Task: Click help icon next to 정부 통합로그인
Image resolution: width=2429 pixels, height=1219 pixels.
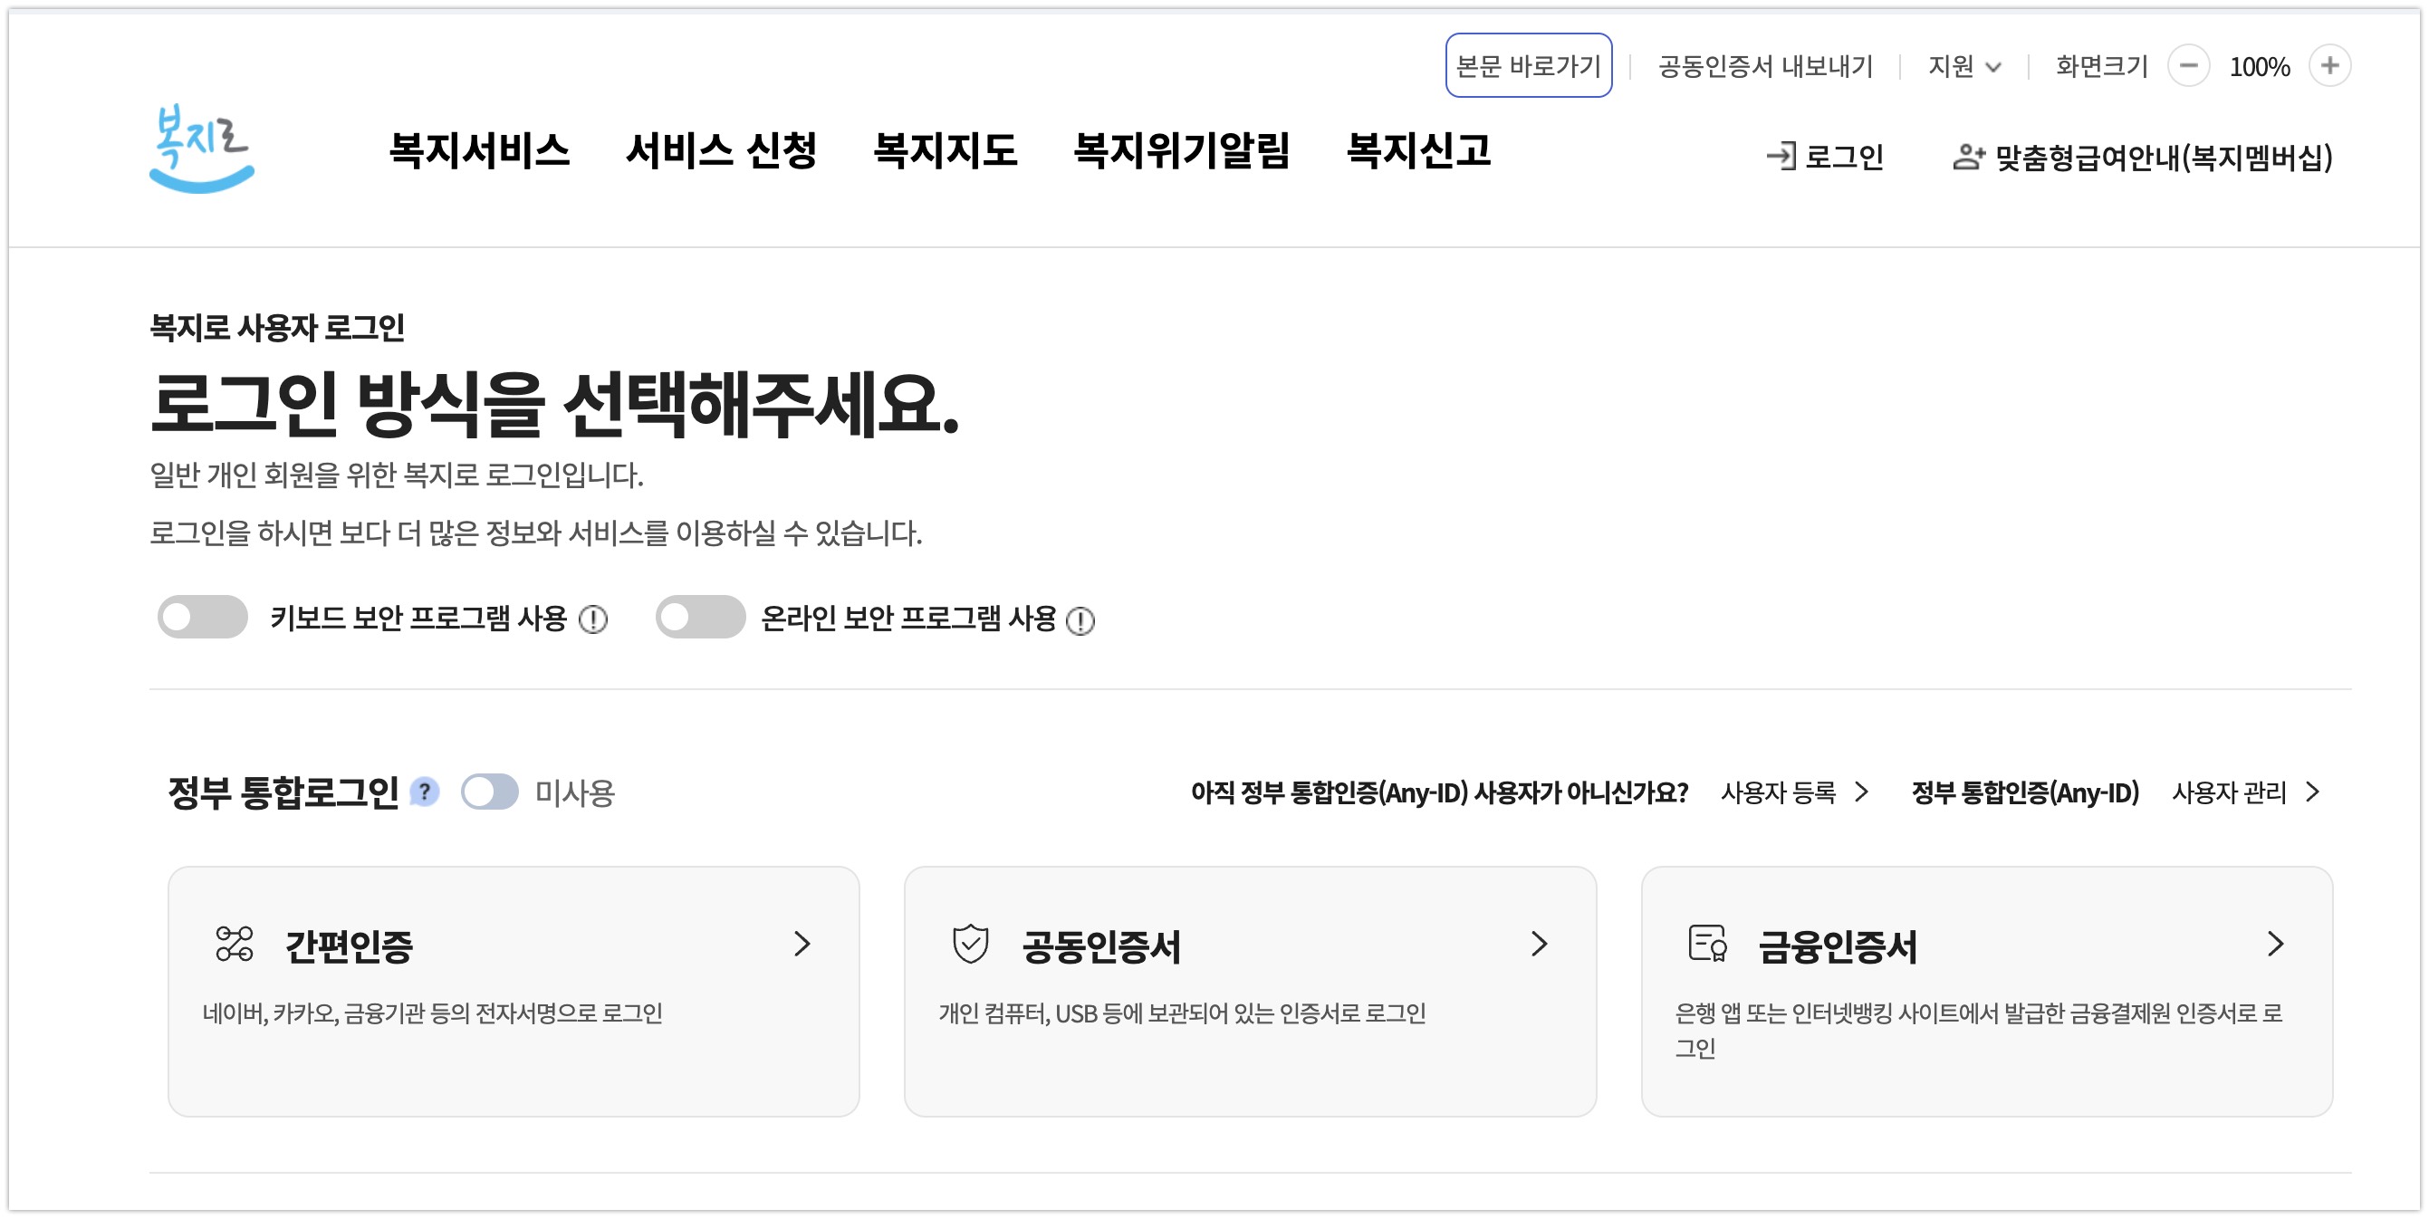Action: 426,792
